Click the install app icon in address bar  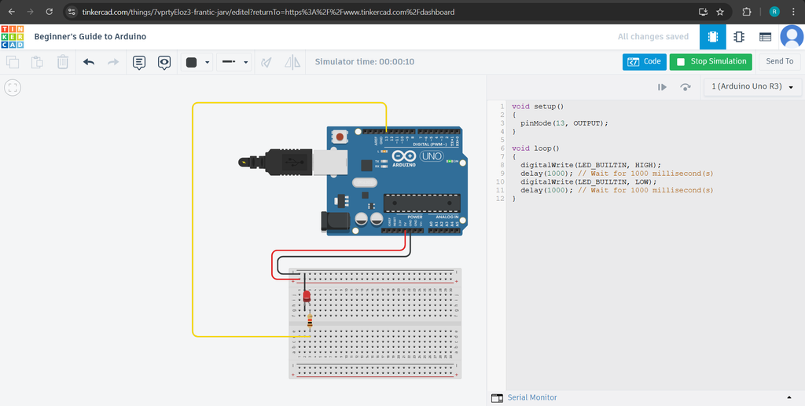703,12
